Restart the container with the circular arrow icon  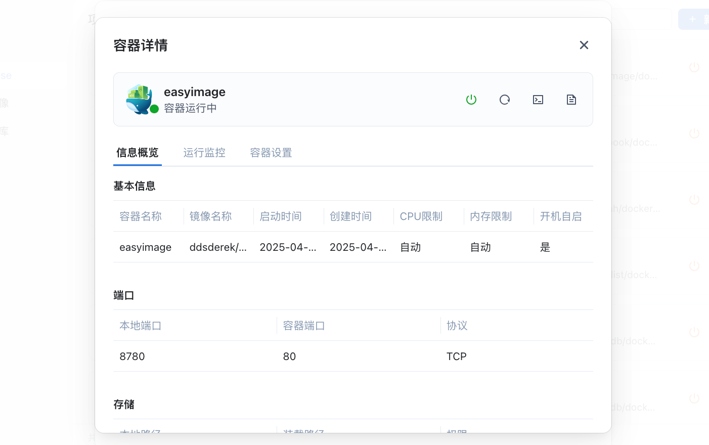click(505, 100)
